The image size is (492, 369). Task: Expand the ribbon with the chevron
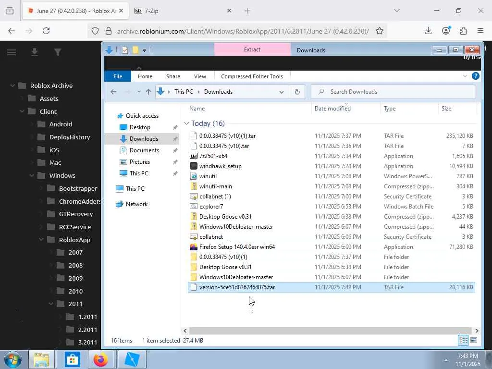(x=465, y=76)
